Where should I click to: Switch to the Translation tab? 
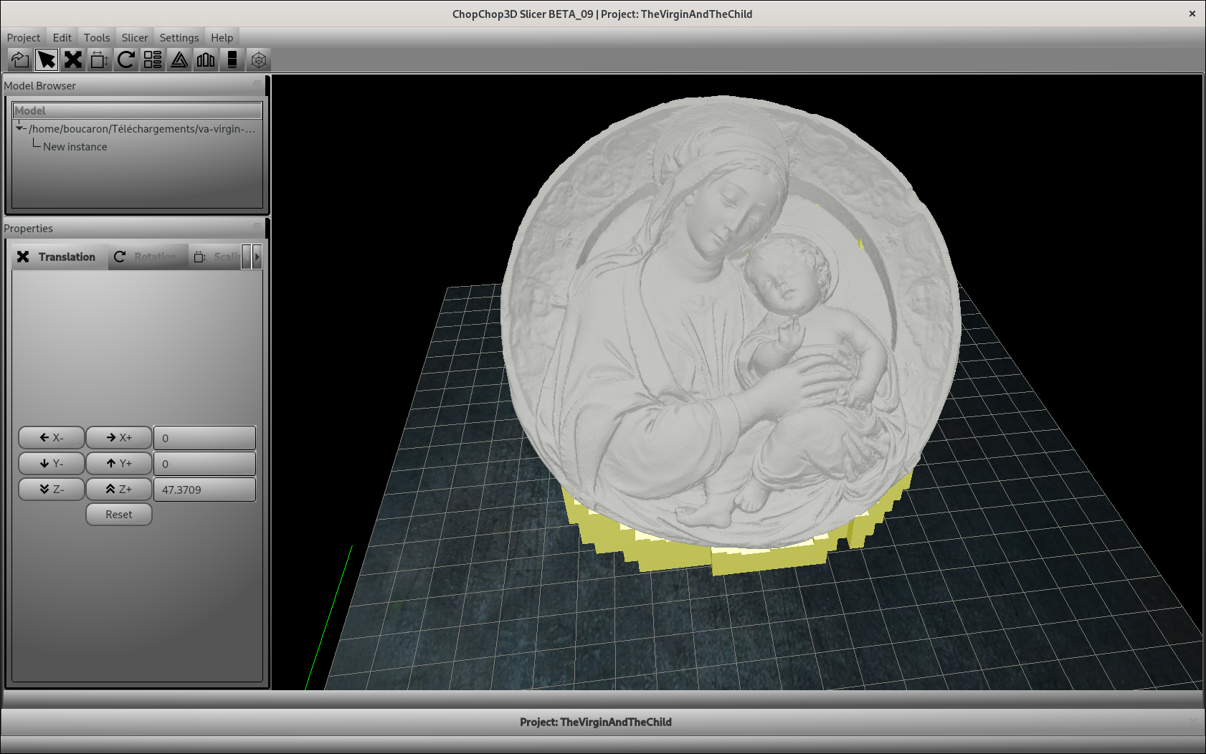coord(60,257)
